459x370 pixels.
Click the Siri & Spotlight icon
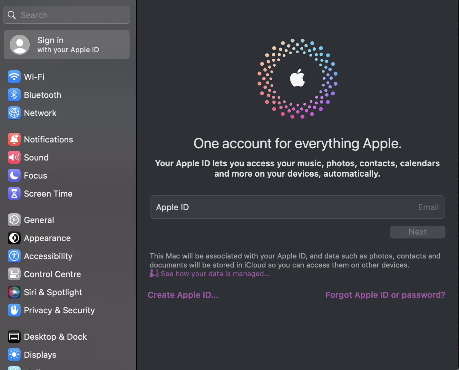[x=14, y=292]
